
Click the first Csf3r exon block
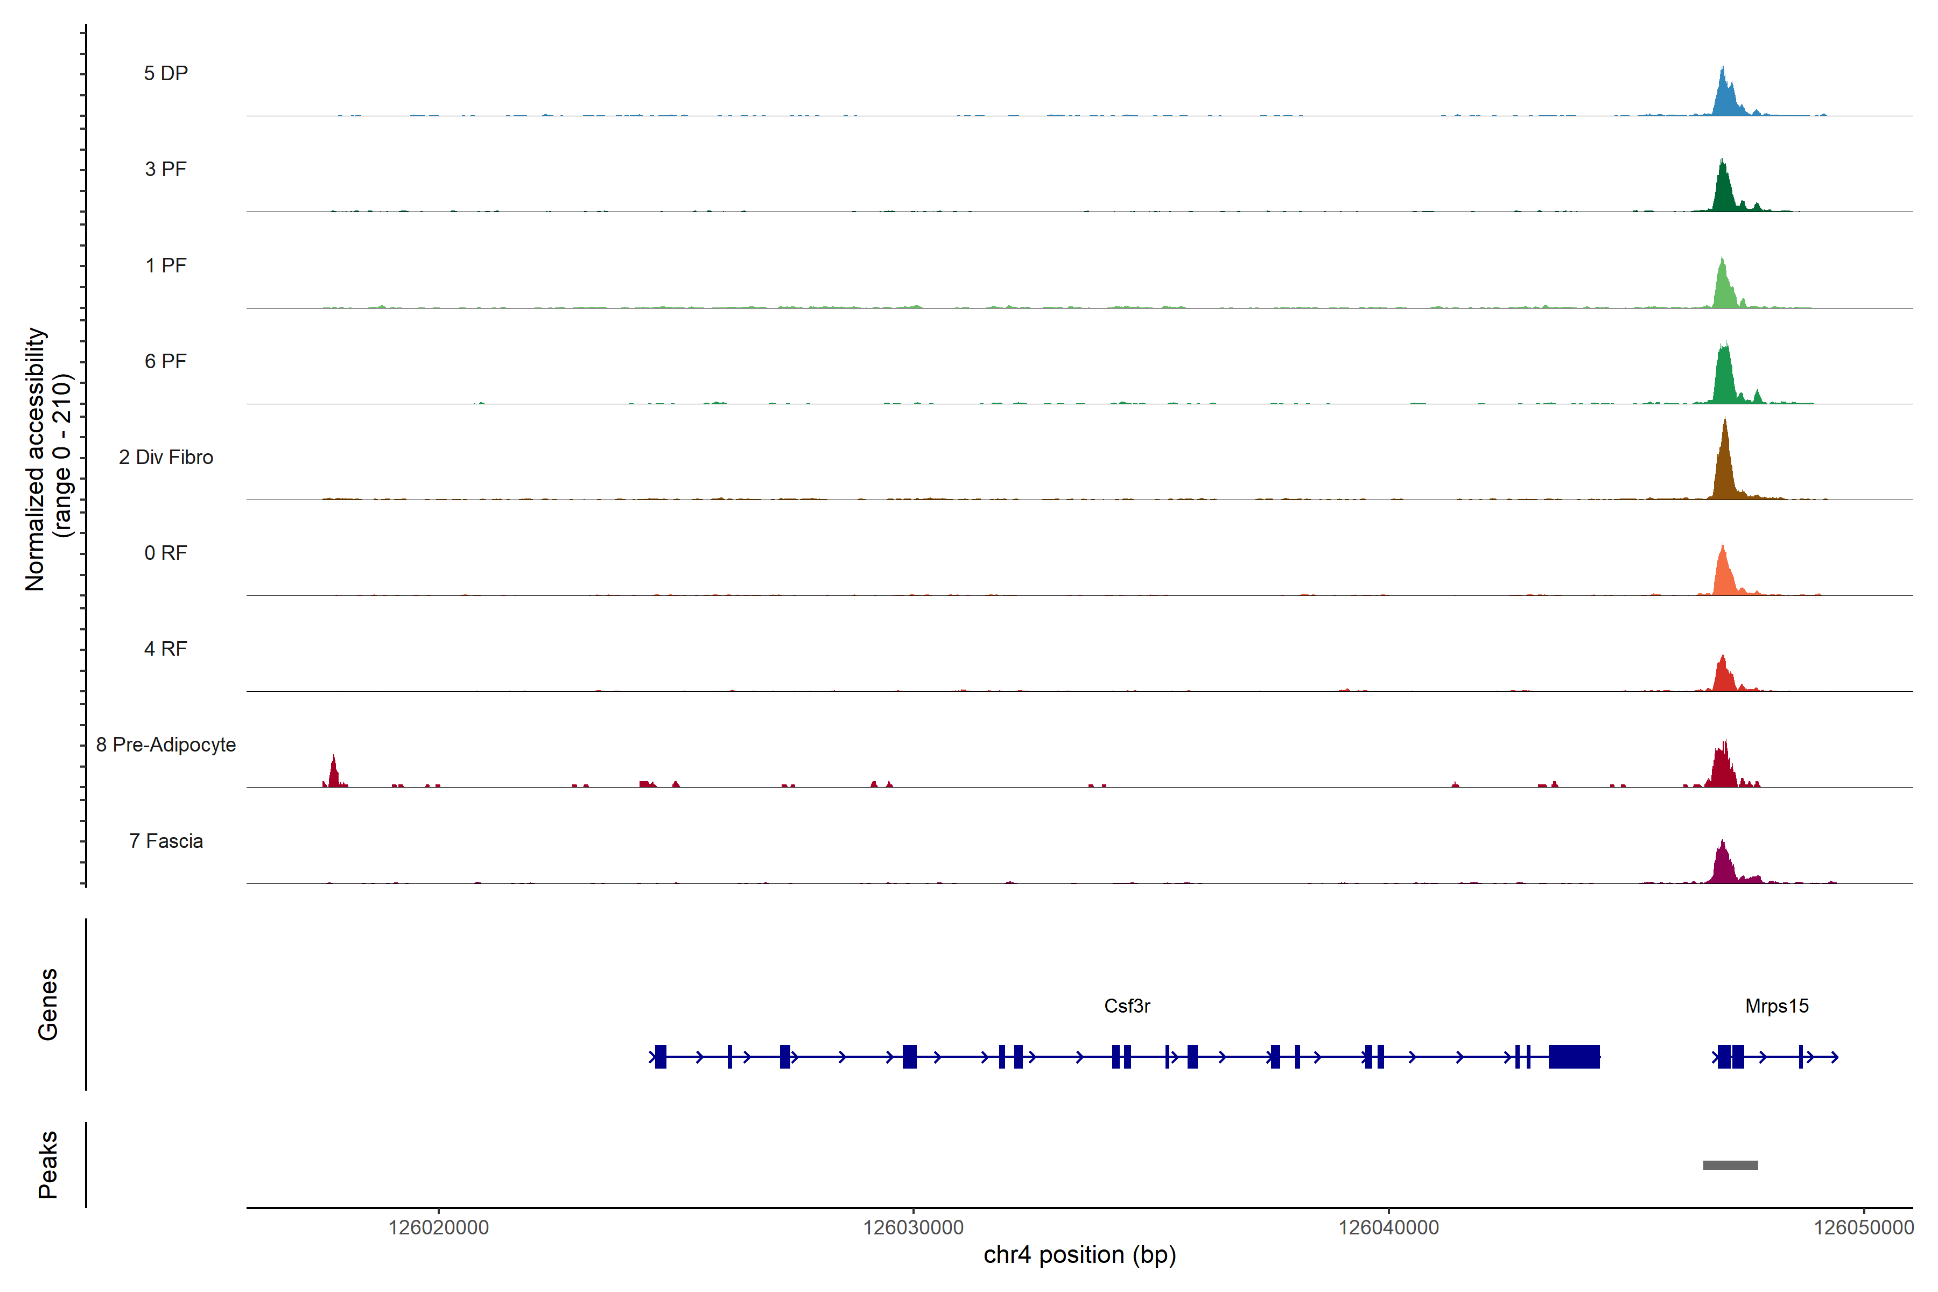point(660,1056)
